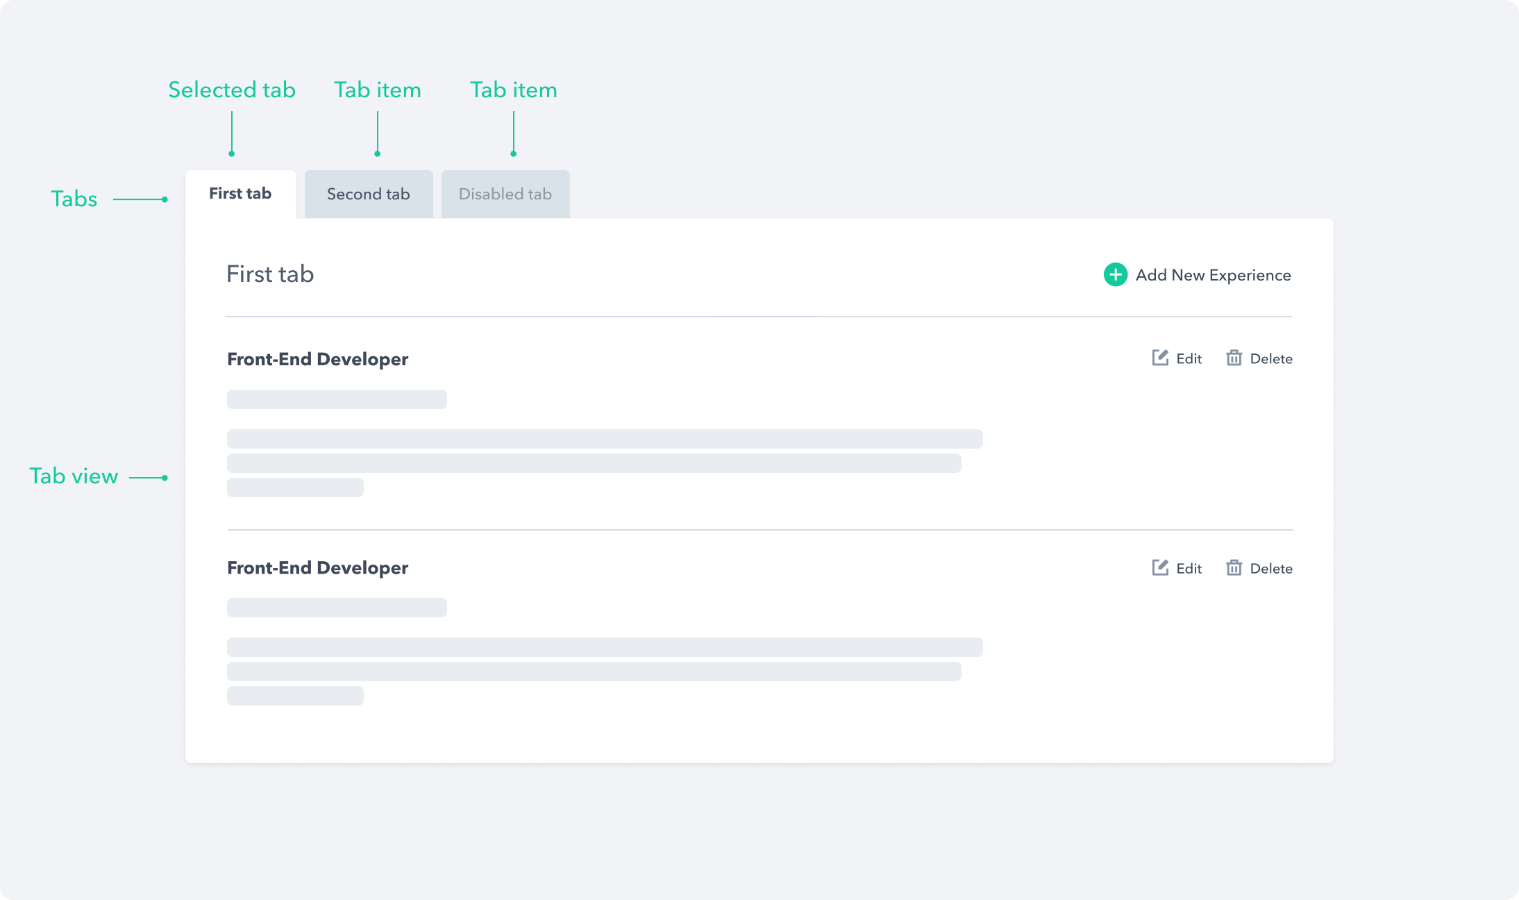Click the trash icon beside first Delete label
1519x900 pixels.
(1234, 358)
